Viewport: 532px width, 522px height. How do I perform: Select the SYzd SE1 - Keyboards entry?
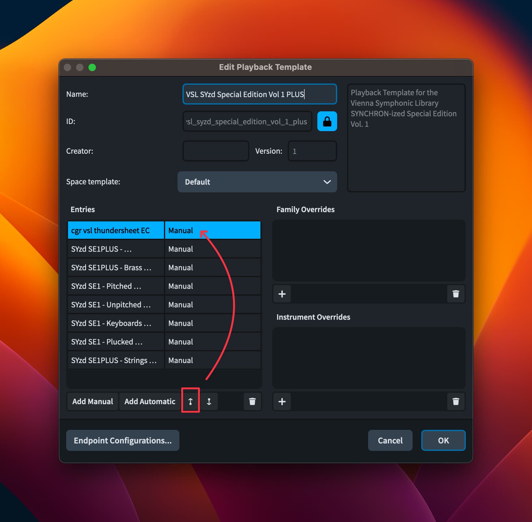(x=116, y=323)
